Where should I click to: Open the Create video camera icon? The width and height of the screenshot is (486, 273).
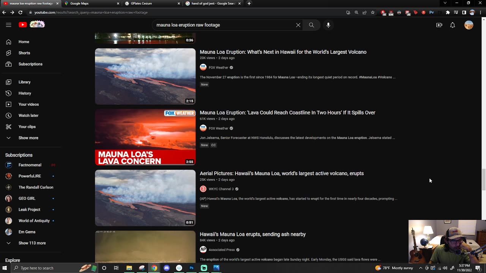pyautogui.click(x=439, y=25)
